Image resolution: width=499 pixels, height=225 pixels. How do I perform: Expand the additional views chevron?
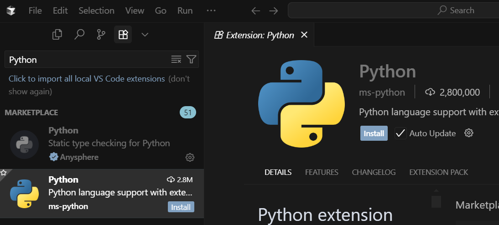(145, 34)
